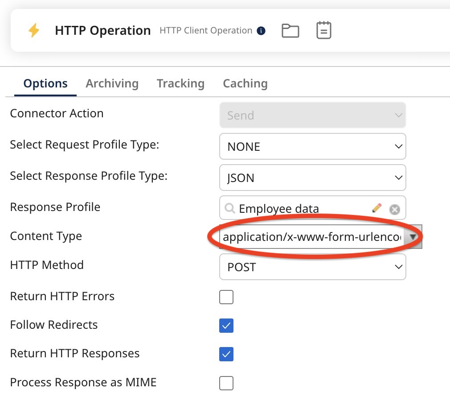450x397 pixels.
Task: Enable the Return HTTP Errors checkbox
Action: pyautogui.click(x=226, y=297)
